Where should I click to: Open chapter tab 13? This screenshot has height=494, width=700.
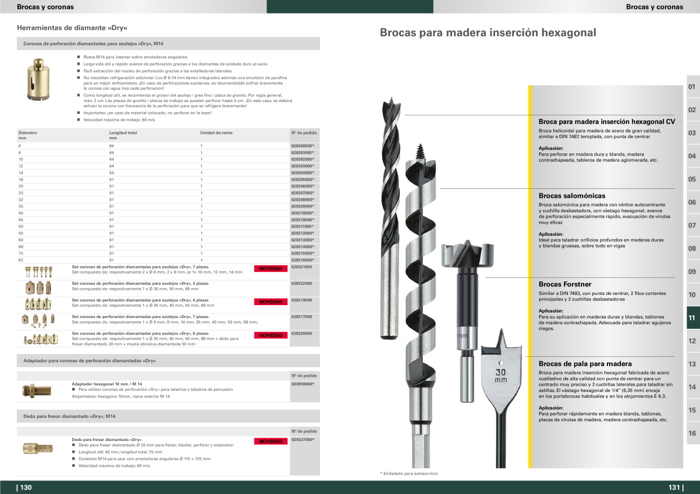pyautogui.click(x=693, y=364)
